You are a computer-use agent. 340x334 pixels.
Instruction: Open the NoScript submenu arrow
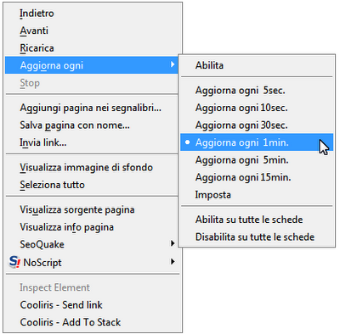pyautogui.click(x=173, y=262)
